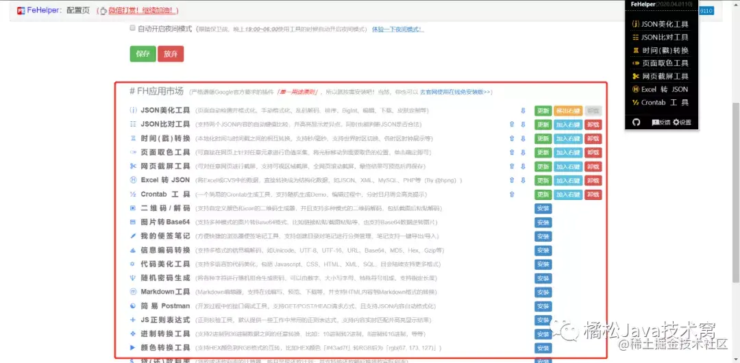Install the 信息编码转换 tool

(543, 251)
